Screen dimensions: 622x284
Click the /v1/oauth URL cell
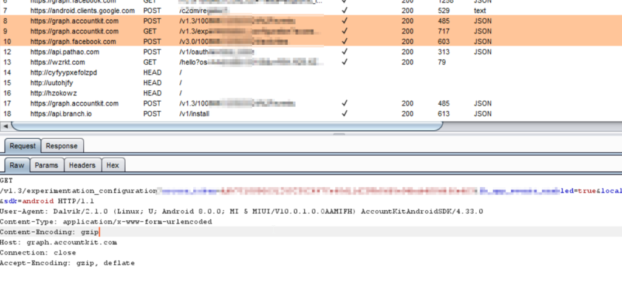[x=217, y=52]
